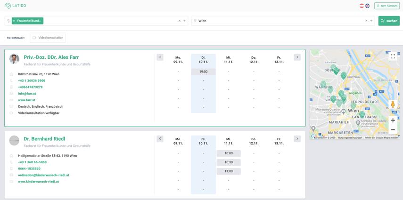Zoom out on the map
The height and width of the screenshot is (200, 403).
393,129
